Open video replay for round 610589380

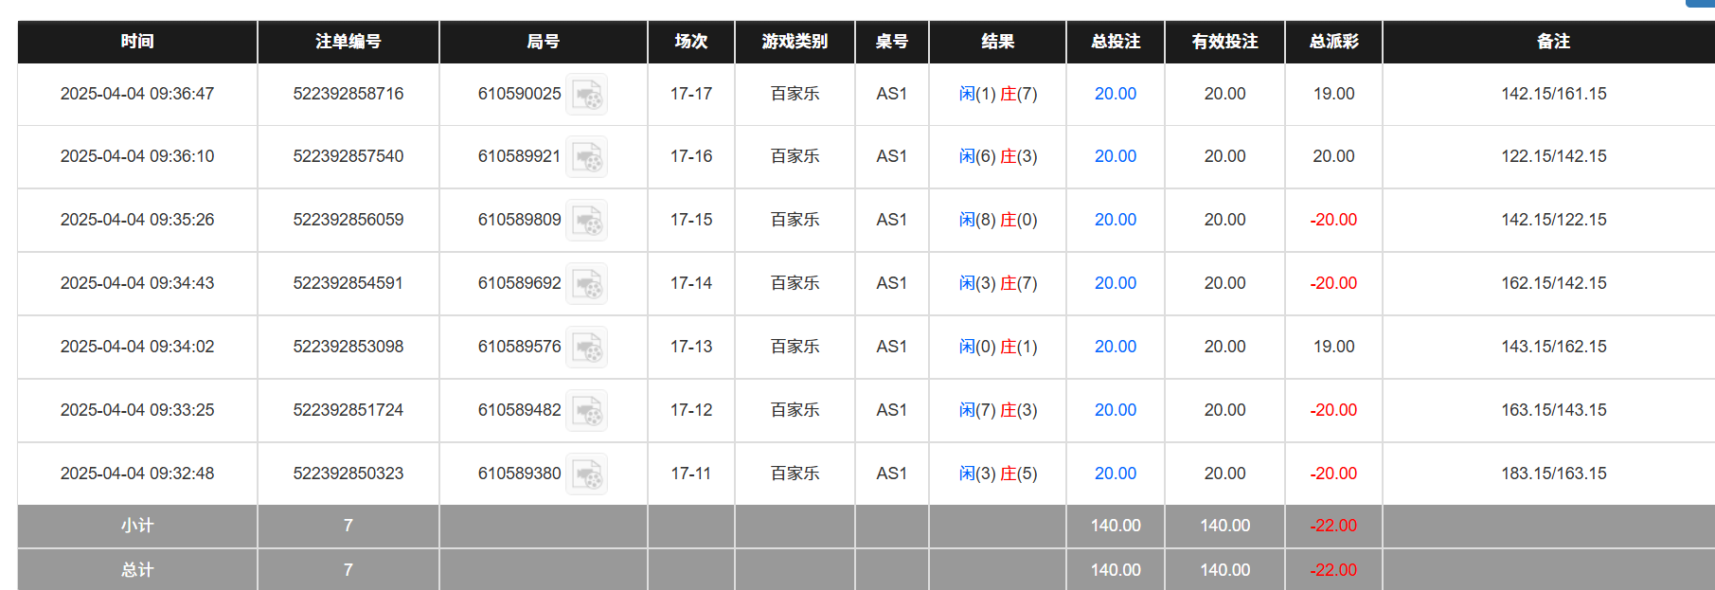(x=587, y=474)
